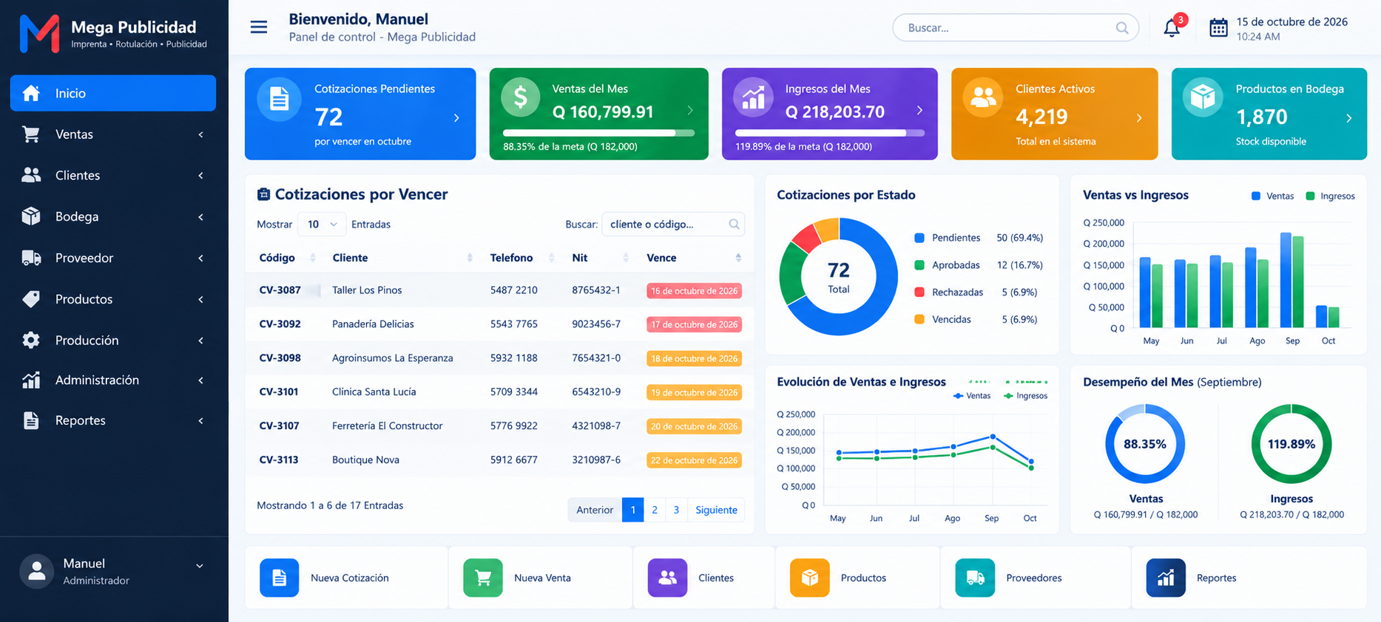Expand the Proveedor sidebar menu
1381x622 pixels.
click(113, 258)
